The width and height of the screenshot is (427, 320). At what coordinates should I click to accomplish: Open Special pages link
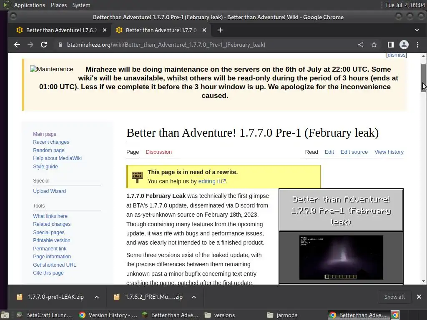pos(49,232)
